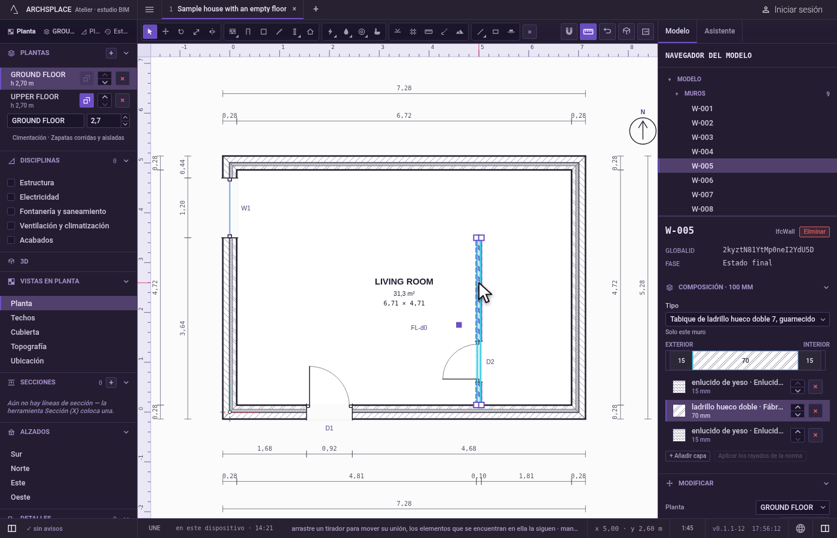Select the arrow pointer tool

pyautogui.click(x=150, y=32)
